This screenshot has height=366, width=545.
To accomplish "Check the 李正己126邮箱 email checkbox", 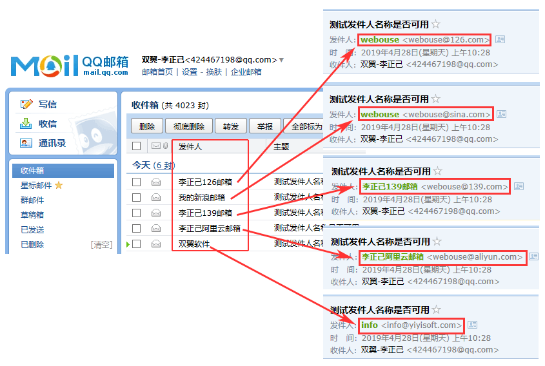I will click(x=136, y=182).
